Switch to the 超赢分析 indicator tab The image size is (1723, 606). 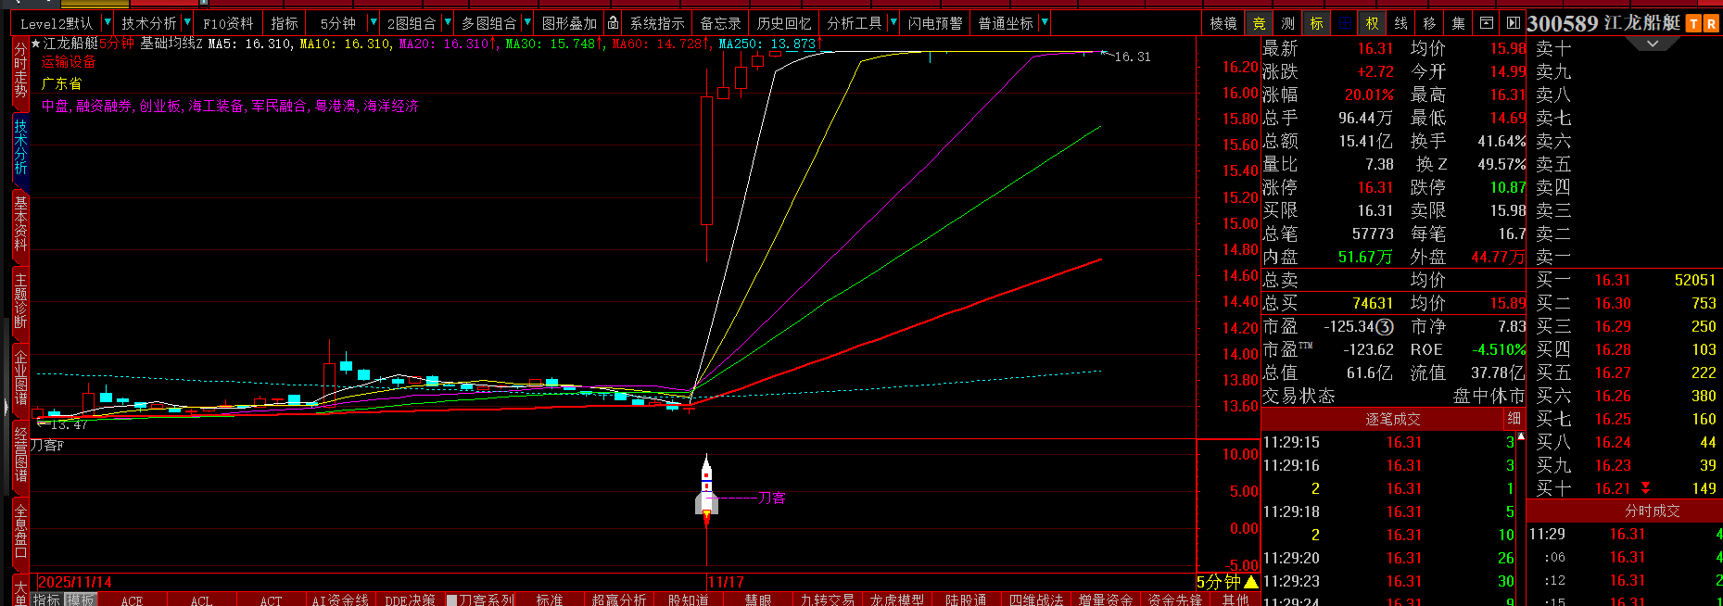coord(618,600)
